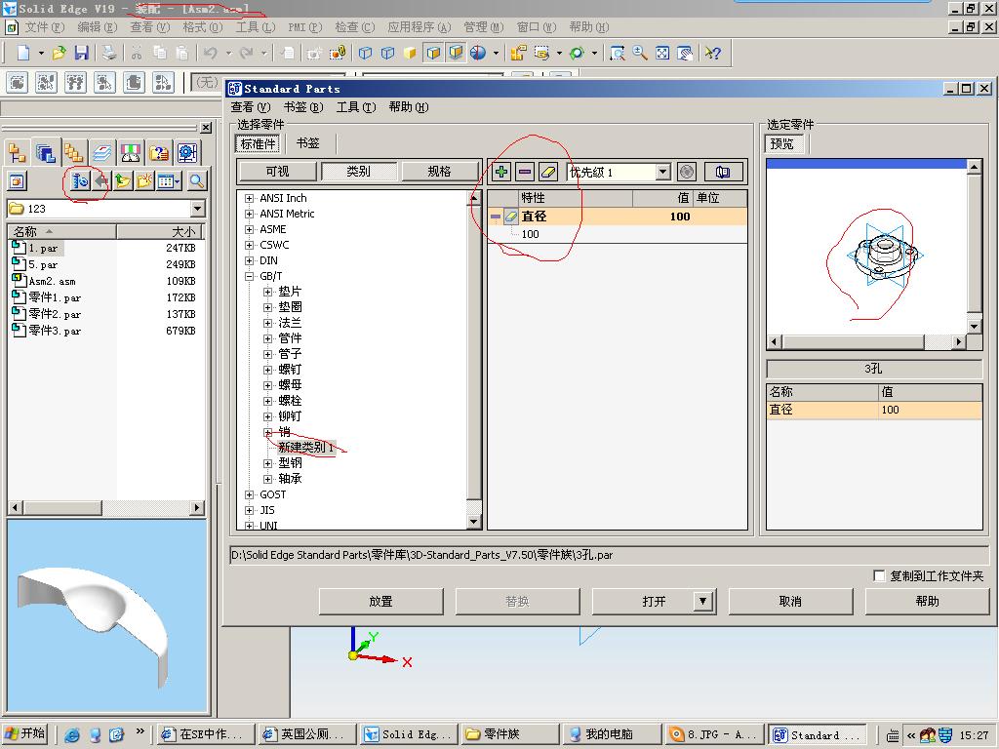The height and width of the screenshot is (749, 999).
Task: Open the Standard Parts icon in EdgeBar
Action: (x=80, y=181)
